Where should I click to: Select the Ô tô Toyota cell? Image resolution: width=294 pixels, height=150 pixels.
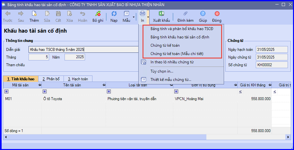(x=74, y=99)
